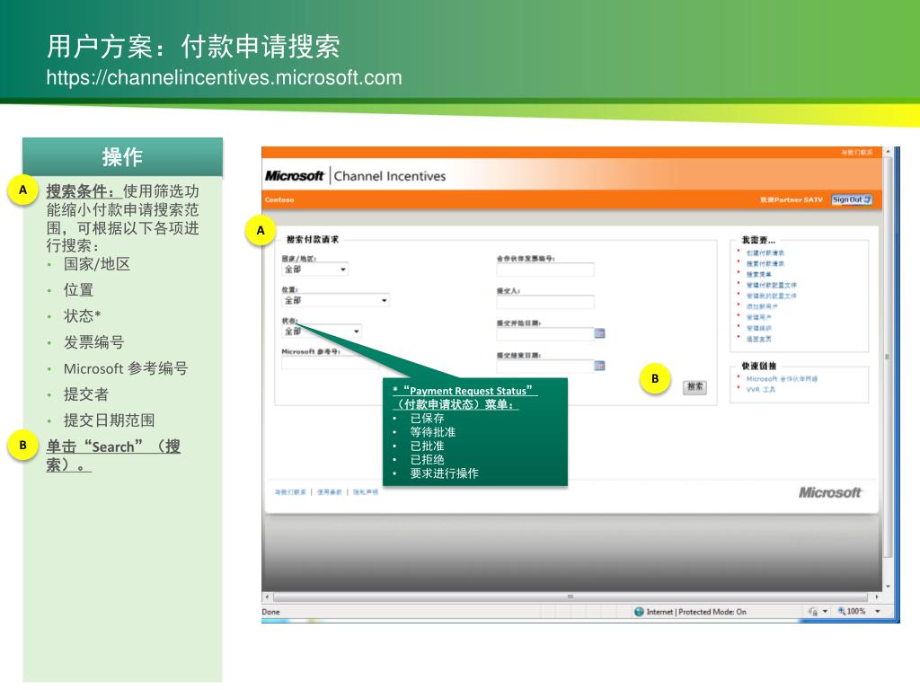
Task: Click the Internet zone globe icon
Action: [x=639, y=611]
